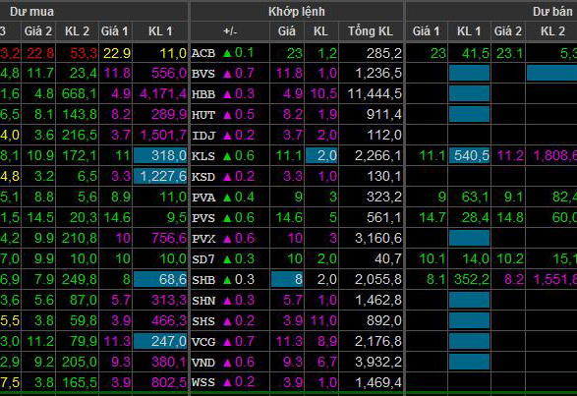Click buy volume 1,501,7 for IDJ
Viewport: 577px width, 396px height.
tap(163, 135)
